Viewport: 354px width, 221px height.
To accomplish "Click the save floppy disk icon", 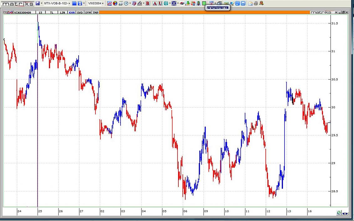I will (x=38, y=3).
